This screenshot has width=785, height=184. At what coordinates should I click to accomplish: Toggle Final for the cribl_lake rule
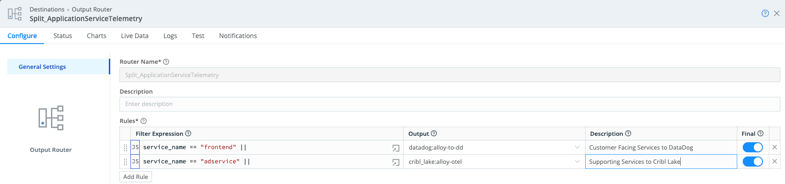752,162
